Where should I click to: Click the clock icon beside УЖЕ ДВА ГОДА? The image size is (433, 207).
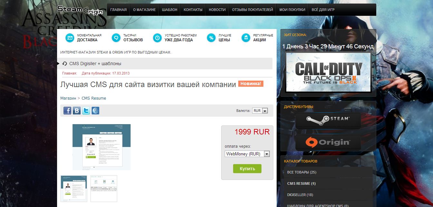click(157, 38)
